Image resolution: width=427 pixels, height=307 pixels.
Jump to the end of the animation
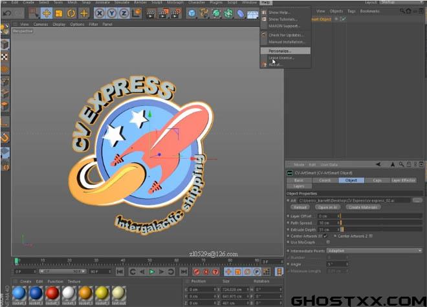(x=184, y=271)
